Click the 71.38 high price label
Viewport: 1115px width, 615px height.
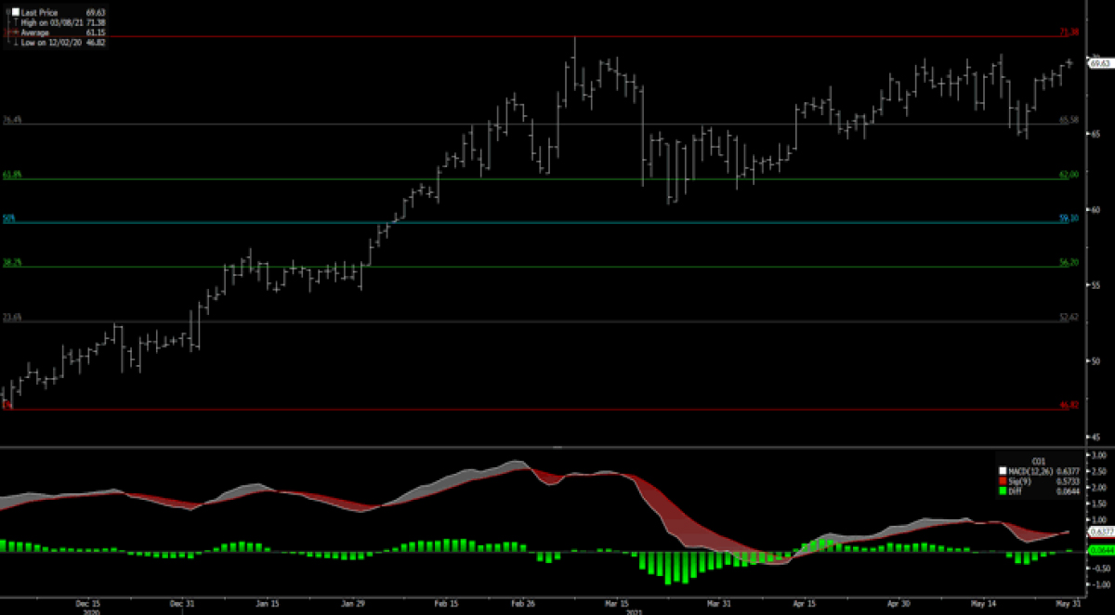(1069, 33)
